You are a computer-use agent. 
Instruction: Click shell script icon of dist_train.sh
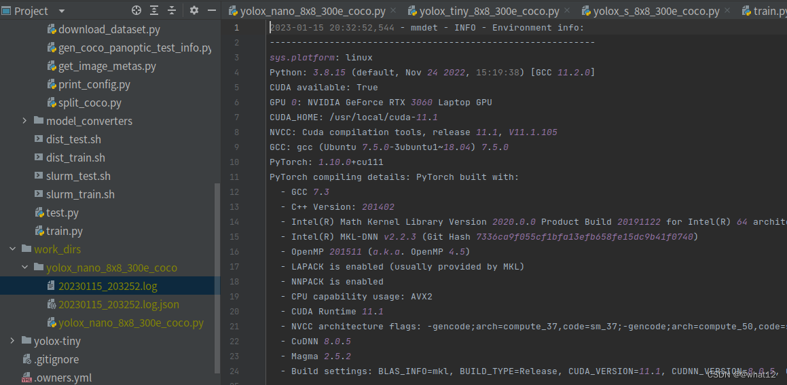point(39,157)
